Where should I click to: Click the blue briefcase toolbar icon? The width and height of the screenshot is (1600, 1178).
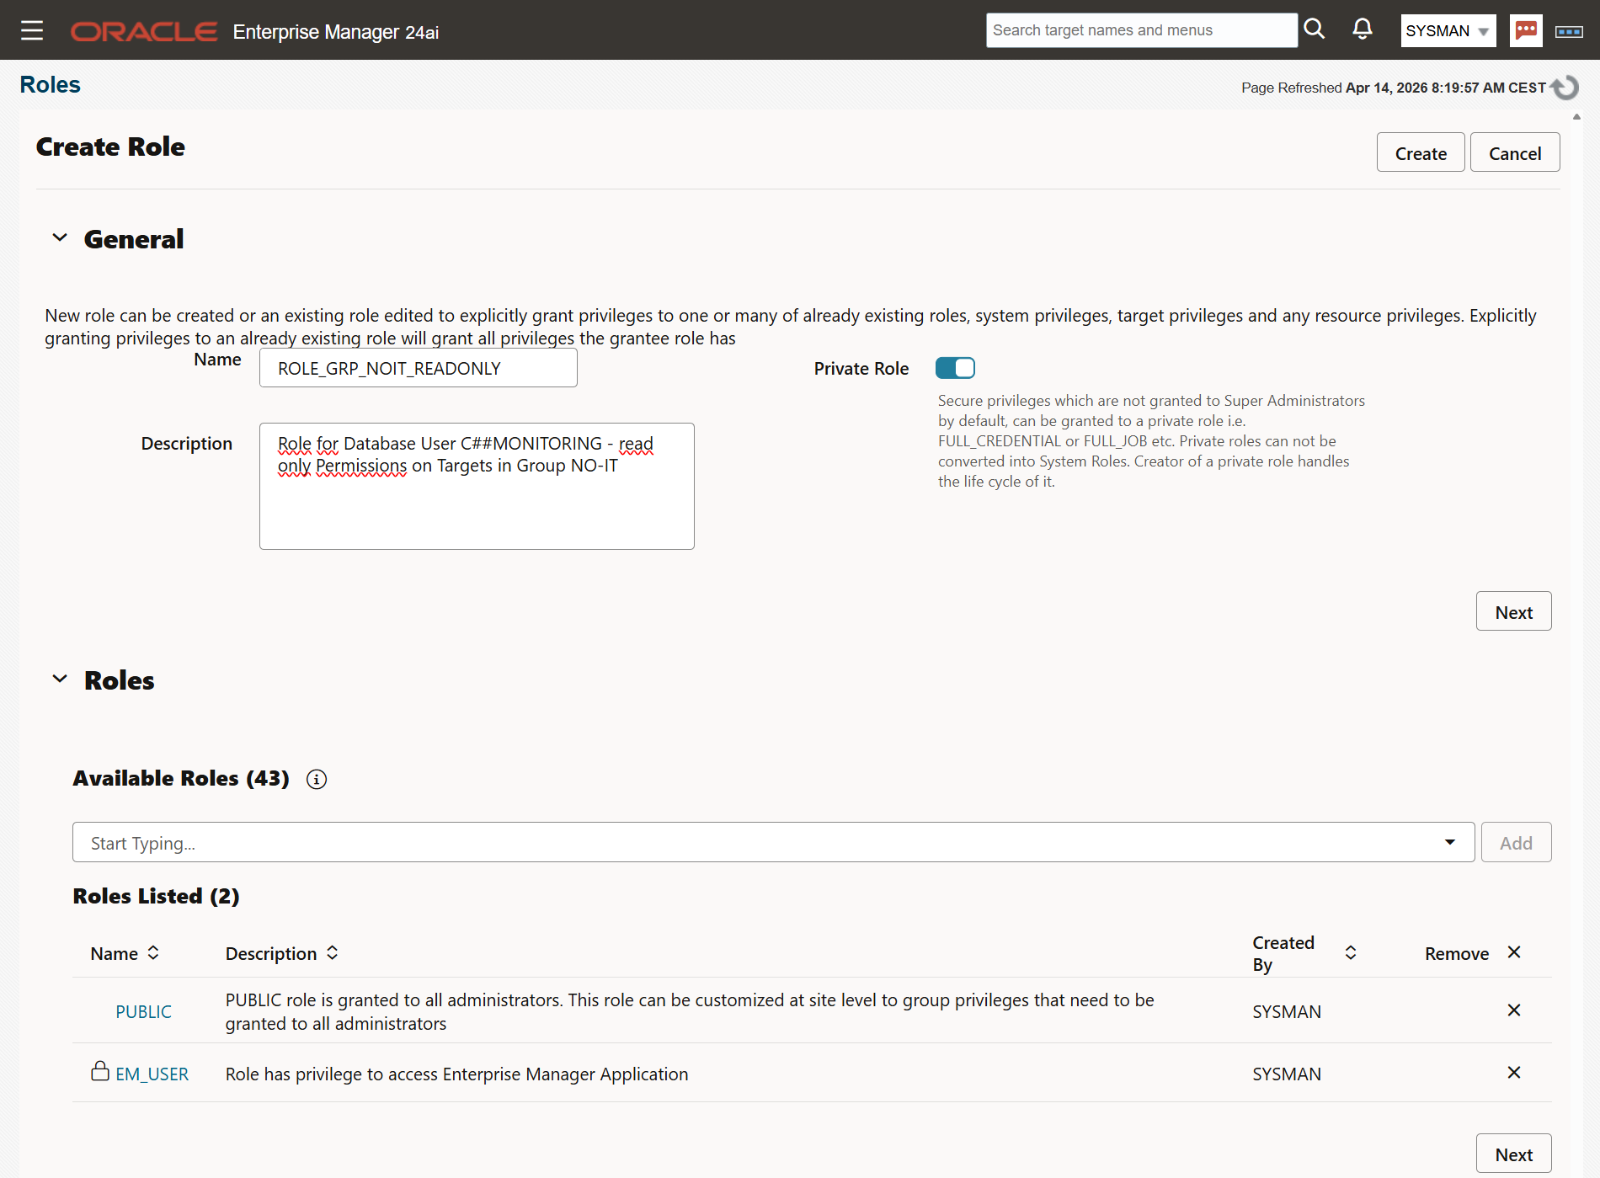click(x=1568, y=30)
